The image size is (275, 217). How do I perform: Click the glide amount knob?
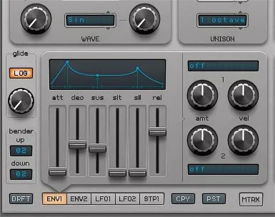21,101
